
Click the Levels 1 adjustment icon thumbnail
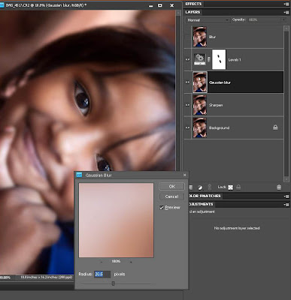(200, 59)
